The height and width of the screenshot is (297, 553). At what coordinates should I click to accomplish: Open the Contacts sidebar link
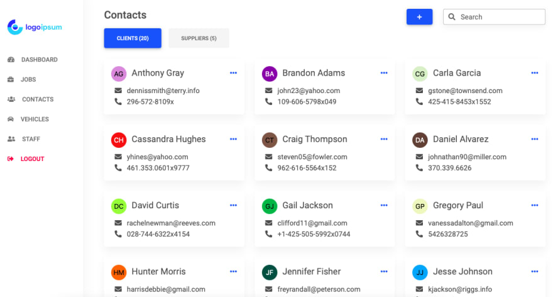[38, 99]
